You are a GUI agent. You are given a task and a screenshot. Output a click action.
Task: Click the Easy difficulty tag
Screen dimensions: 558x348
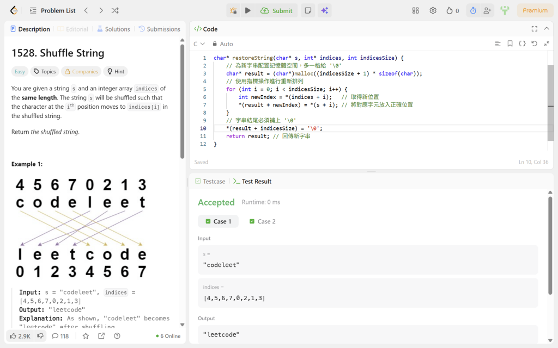[20, 71]
